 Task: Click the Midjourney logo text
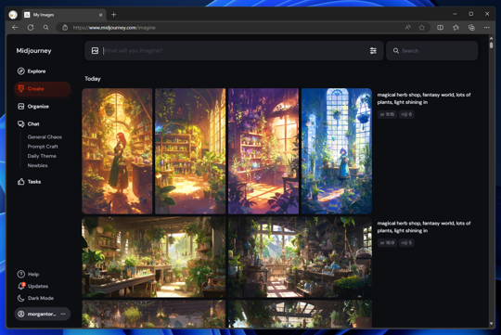[x=34, y=51]
